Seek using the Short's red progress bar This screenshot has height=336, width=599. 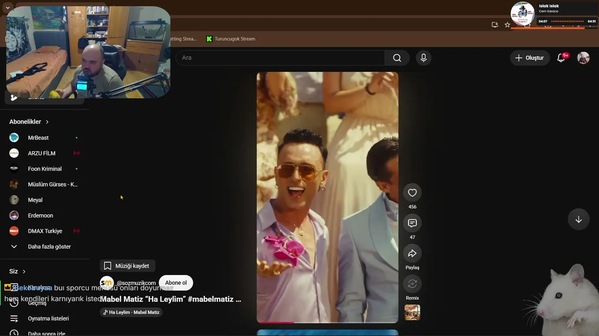328,322
